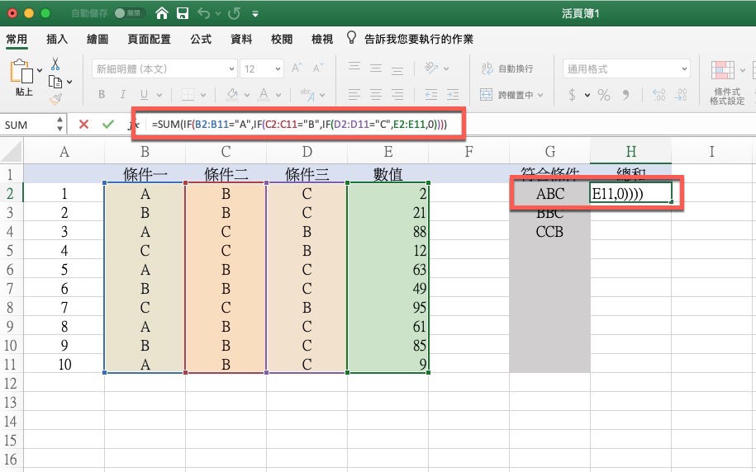Click the Cut scissors icon
Screen dimensions: 756x472
coord(55,64)
